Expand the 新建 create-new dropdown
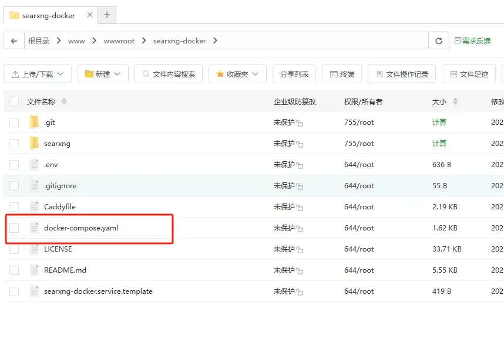This screenshot has height=353, width=504. 103,74
